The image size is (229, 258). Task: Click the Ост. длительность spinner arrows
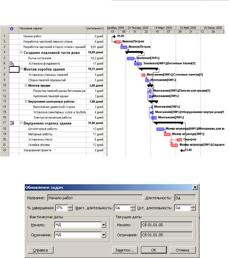click(193, 208)
